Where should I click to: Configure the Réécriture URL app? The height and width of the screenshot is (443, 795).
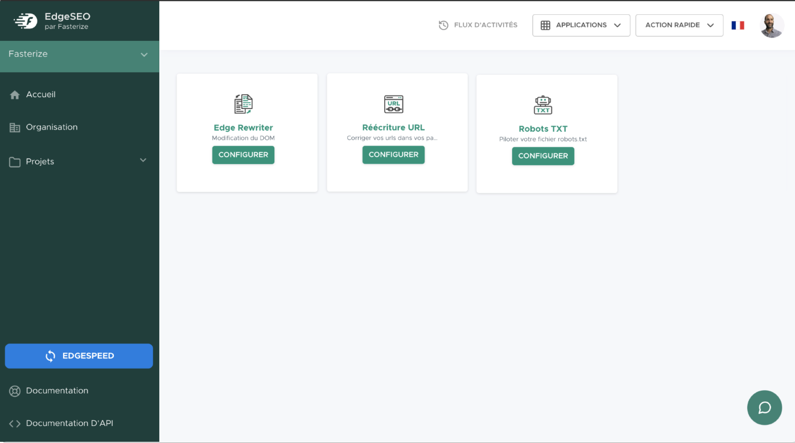[393, 155]
